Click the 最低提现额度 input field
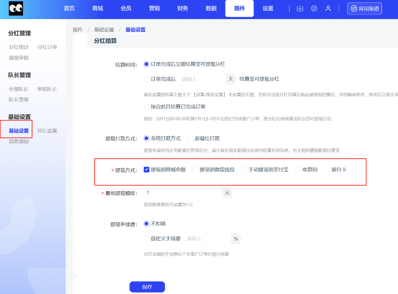Screen dimensions: 398x294 click(x=182, y=193)
